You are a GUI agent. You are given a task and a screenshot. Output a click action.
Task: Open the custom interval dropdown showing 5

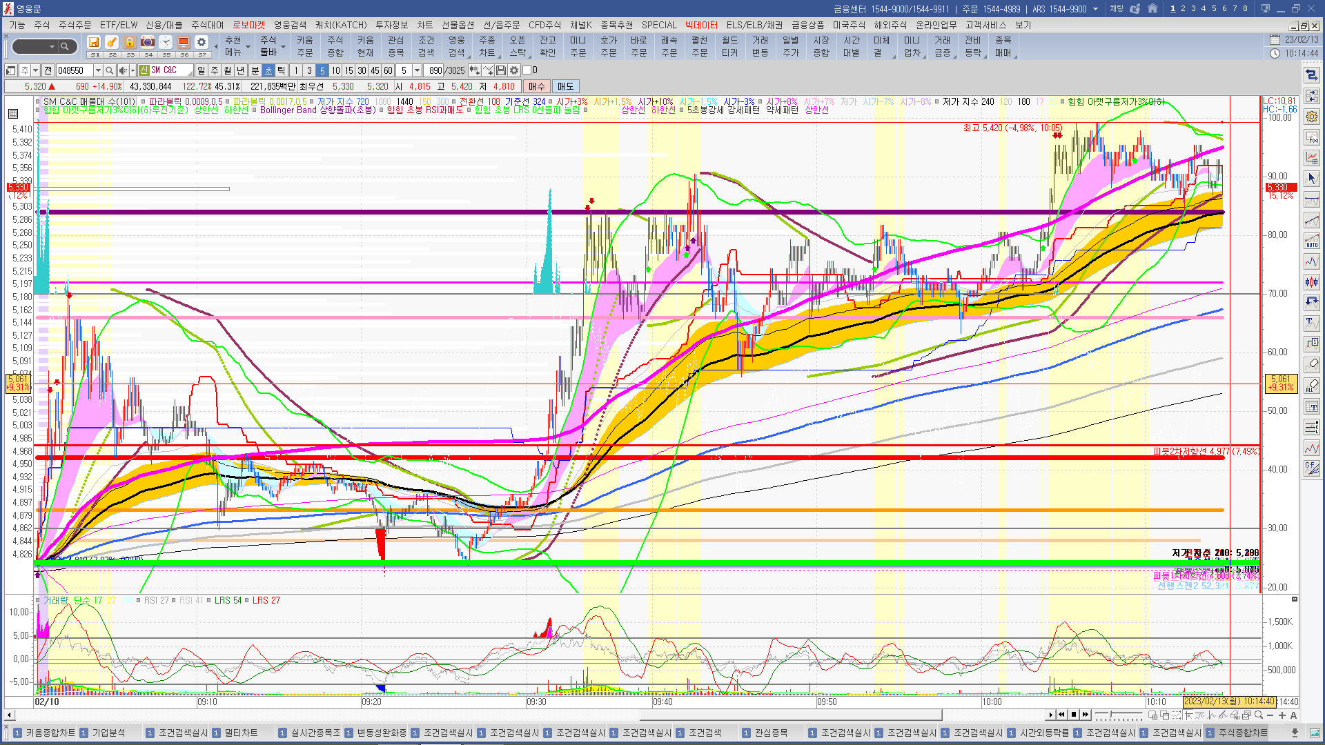point(417,70)
